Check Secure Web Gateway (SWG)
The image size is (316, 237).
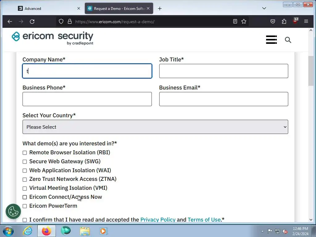tap(25, 162)
